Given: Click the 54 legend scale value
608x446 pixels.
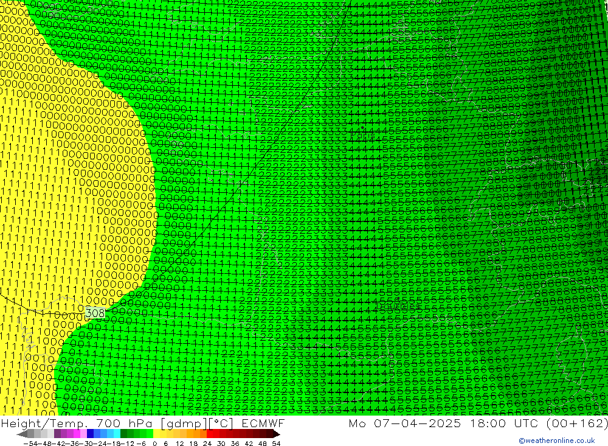Looking at the screenshot, I should click(x=276, y=443).
